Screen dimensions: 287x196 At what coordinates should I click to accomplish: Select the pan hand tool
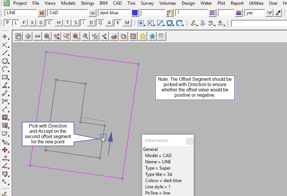tap(57, 36)
